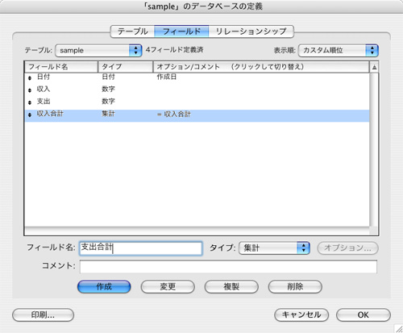
Task: Click the reorder handle icon beside 支出 field
Action: pyautogui.click(x=30, y=102)
